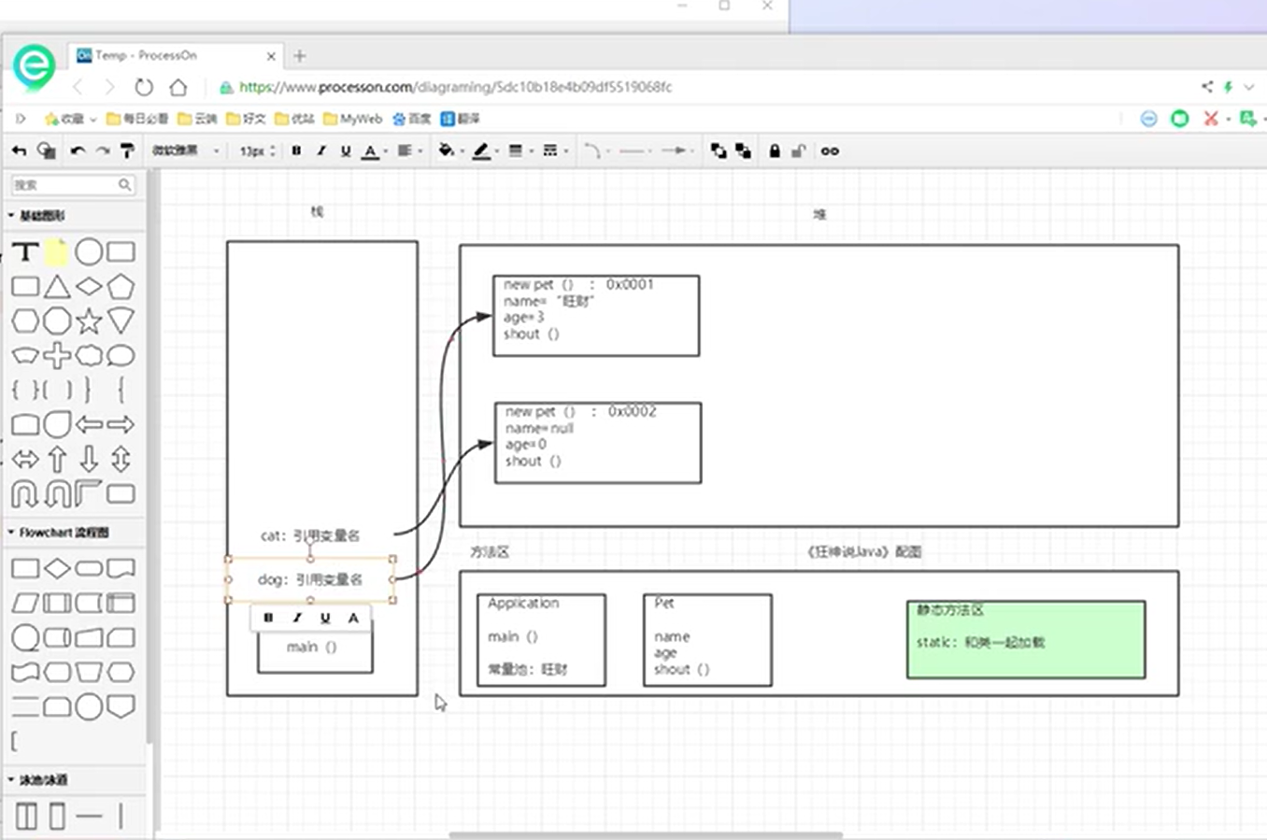Toggle italic in main toolbar
The image size is (1267, 840).
tap(320, 150)
